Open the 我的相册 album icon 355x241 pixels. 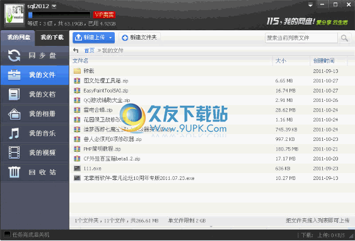(x=14, y=114)
